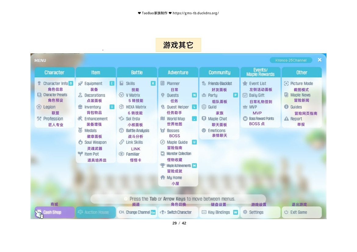357x252 pixels.
Task: Click the Event List star icon
Action: coord(245,83)
